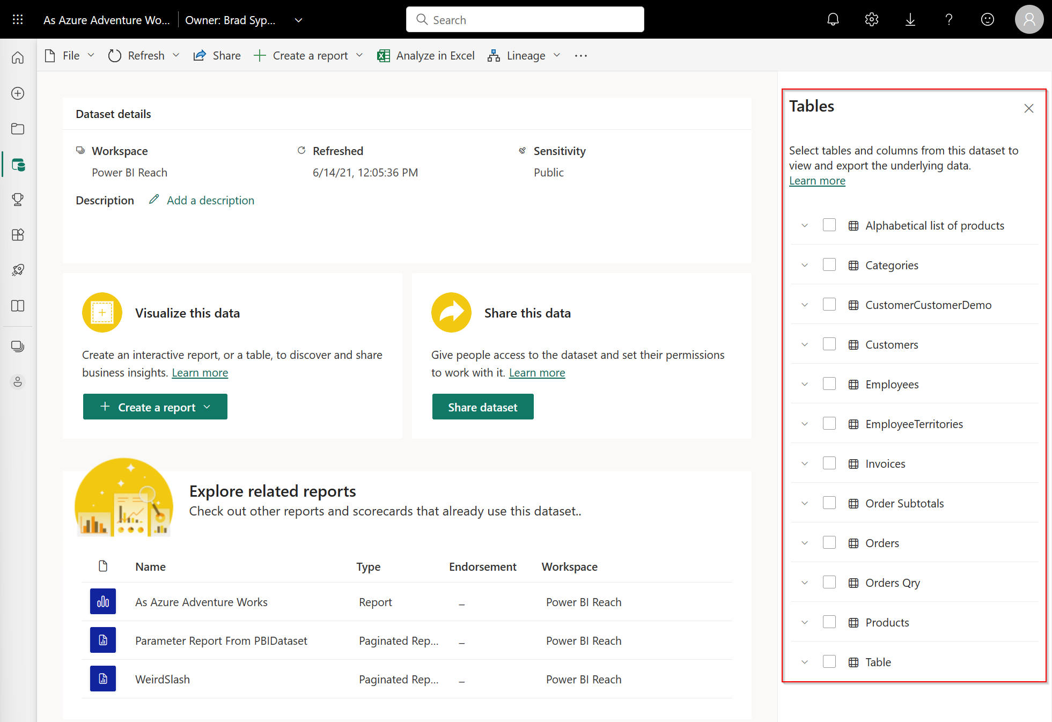Click the Share dataset button
This screenshot has height=722, width=1052.
pyautogui.click(x=483, y=406)
